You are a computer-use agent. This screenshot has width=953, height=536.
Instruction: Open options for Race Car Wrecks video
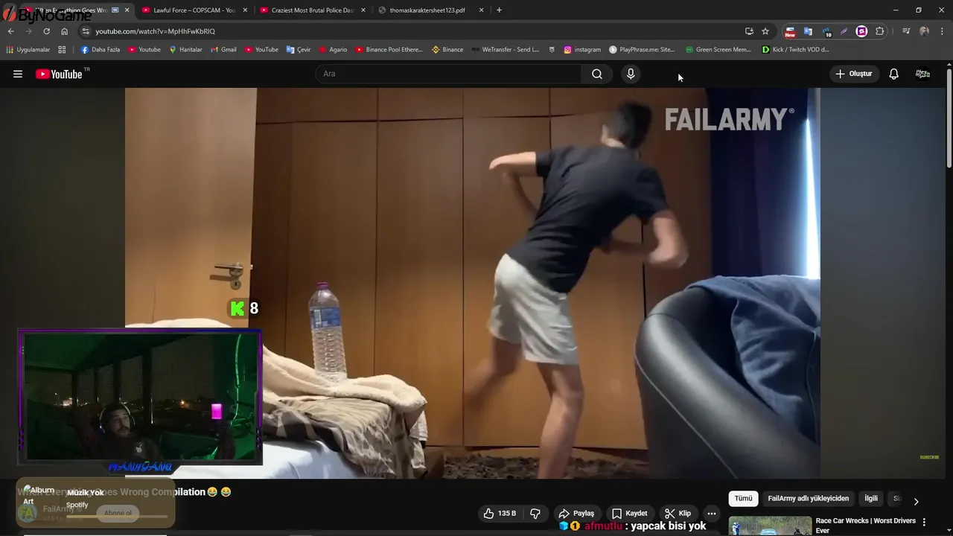click(924, 523)
